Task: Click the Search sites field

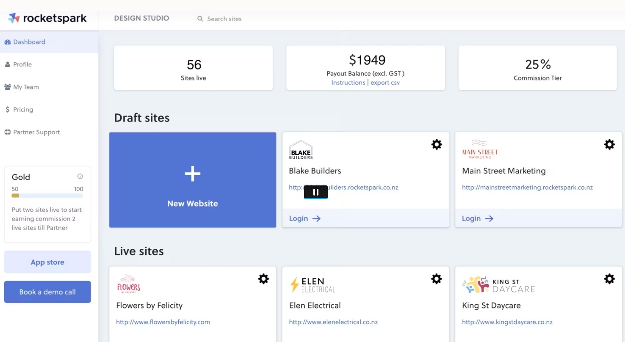Action: (x=224, y=19)
